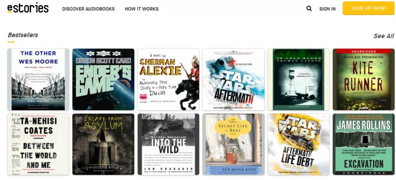Open Discover Audiobooks menu

89,9
